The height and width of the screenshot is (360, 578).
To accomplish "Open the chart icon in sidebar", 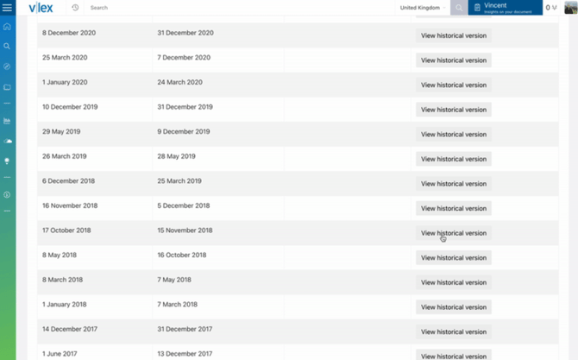I will pyautogui.click(x=7, y=121).
